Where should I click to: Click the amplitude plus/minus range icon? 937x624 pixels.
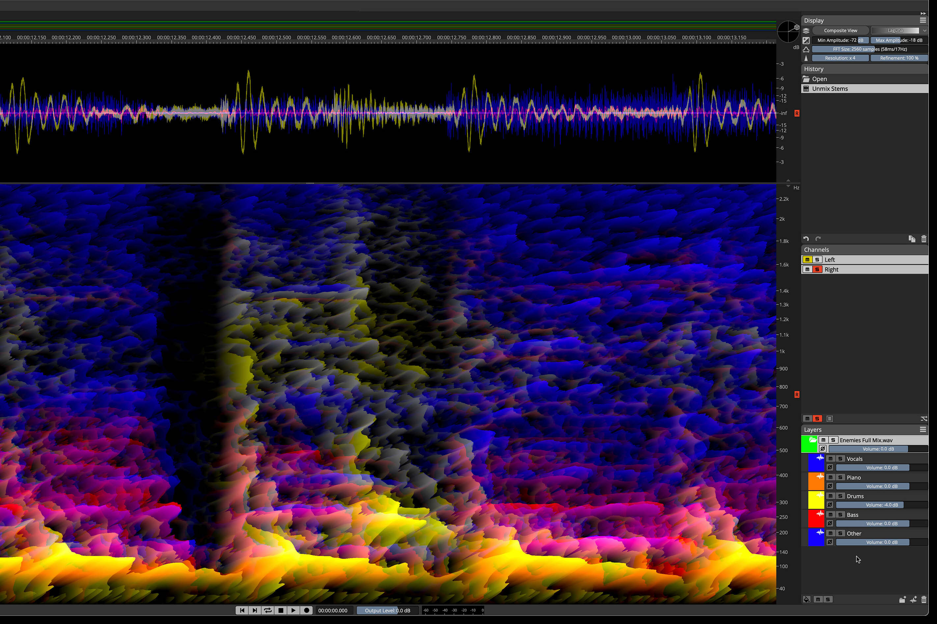point(806,40)
